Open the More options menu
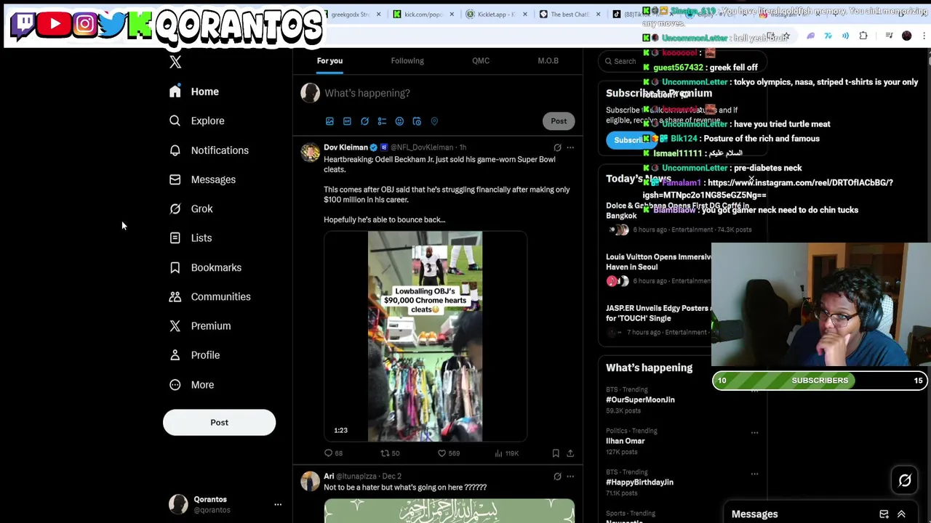 tap(191, 385)
